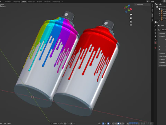166x125 pixels.
Task: Open the gizmo options dropdown arrow
Action: pos(105,123)
